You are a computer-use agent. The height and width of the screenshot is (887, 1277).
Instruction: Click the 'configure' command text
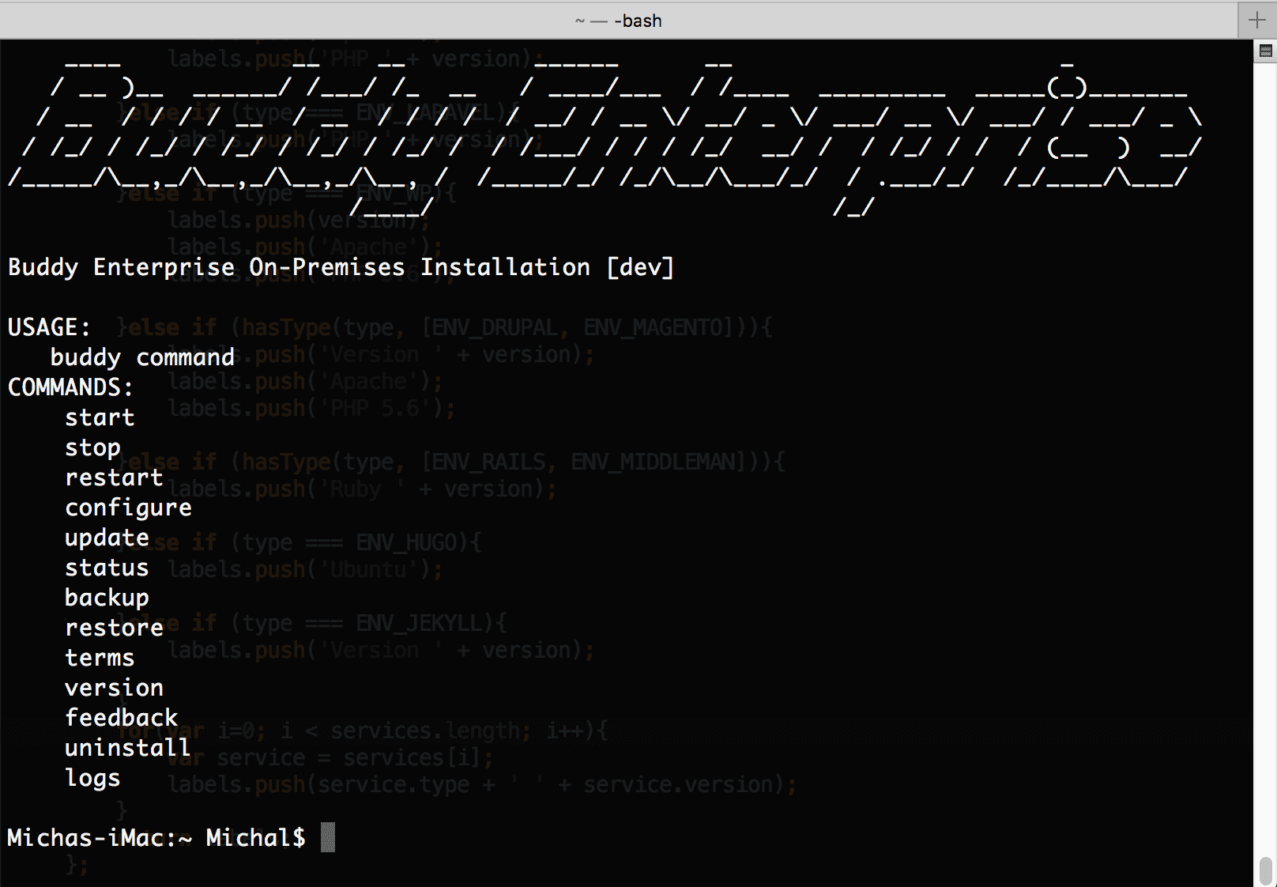click(128, 508)
